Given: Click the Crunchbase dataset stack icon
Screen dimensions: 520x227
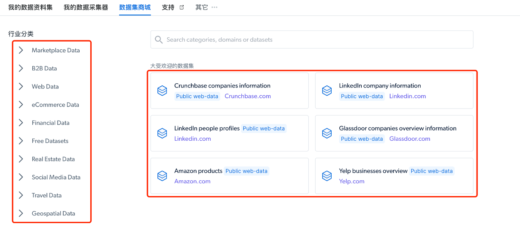Looking at the screenshot, I should [162, 91].
